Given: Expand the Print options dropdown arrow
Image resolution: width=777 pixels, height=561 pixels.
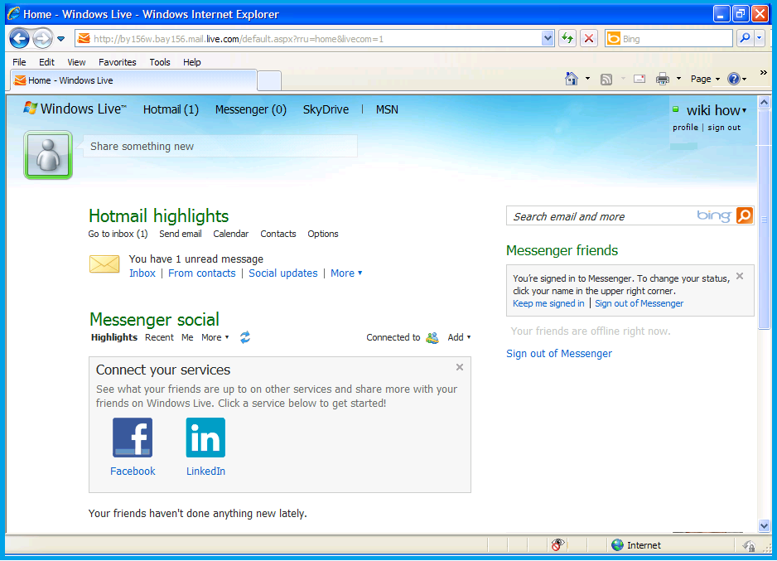Looking at the screenshot, I should pos(678,78).
